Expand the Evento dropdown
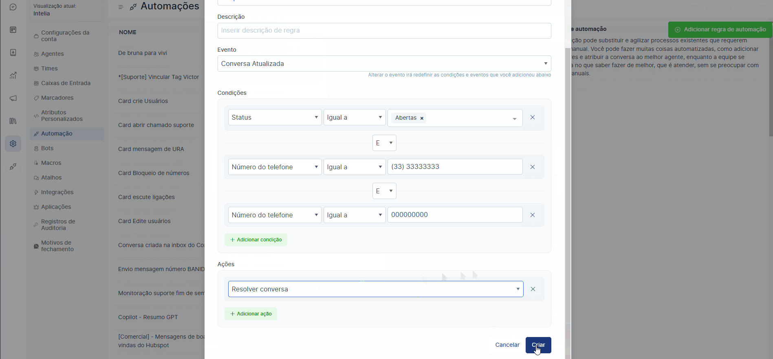Image resolution: width=773 pixels, height=359 pixels. coord(384,63)
